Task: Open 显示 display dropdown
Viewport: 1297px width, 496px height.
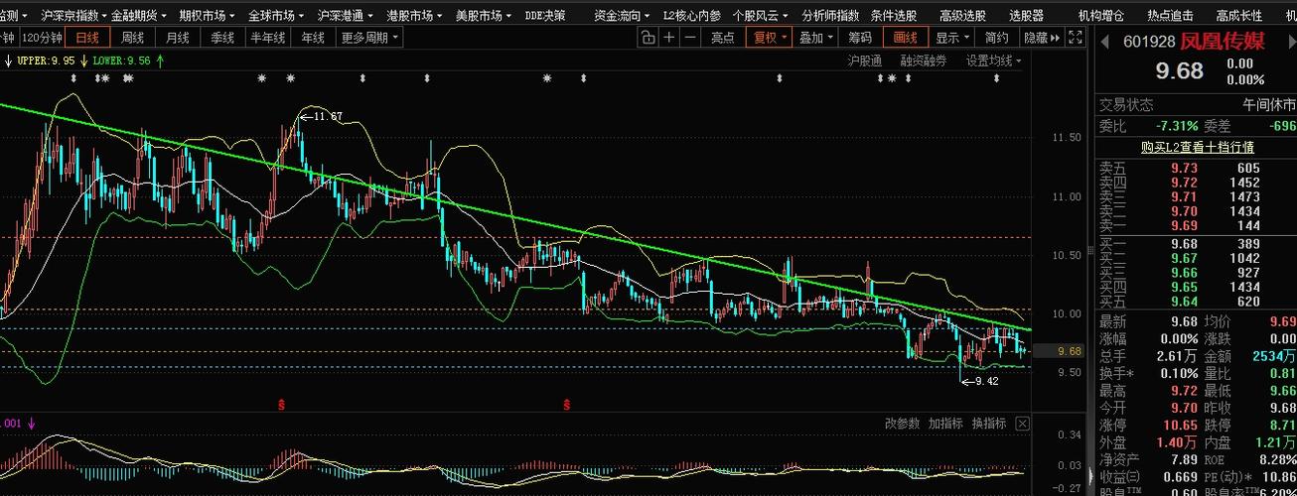Action: point(951,38)
